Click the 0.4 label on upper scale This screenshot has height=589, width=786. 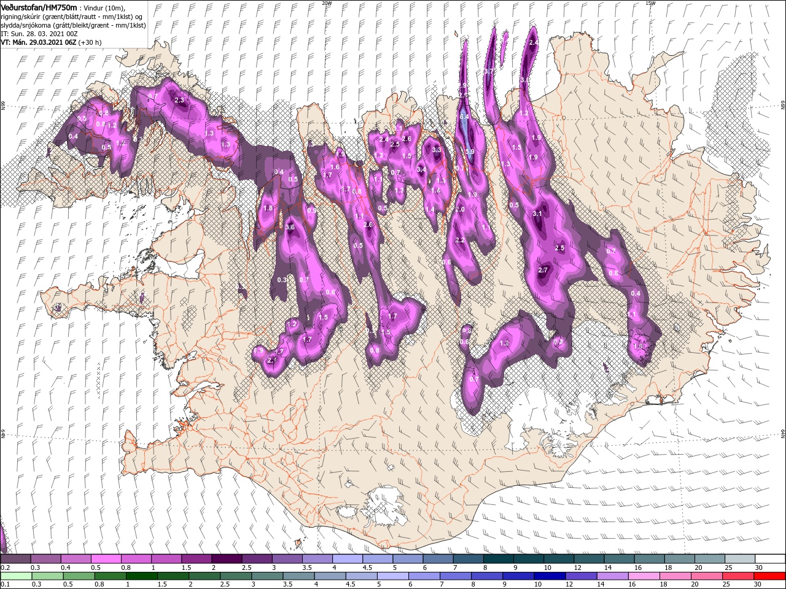pyautogui.click(x=66, y=568)
